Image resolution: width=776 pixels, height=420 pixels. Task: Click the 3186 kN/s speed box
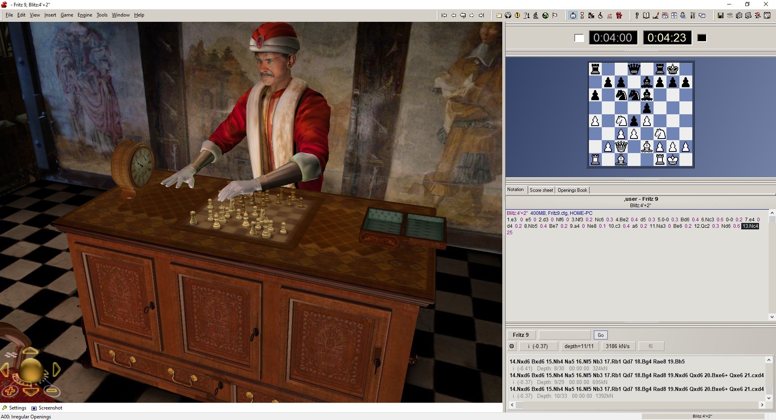point(618,346)
